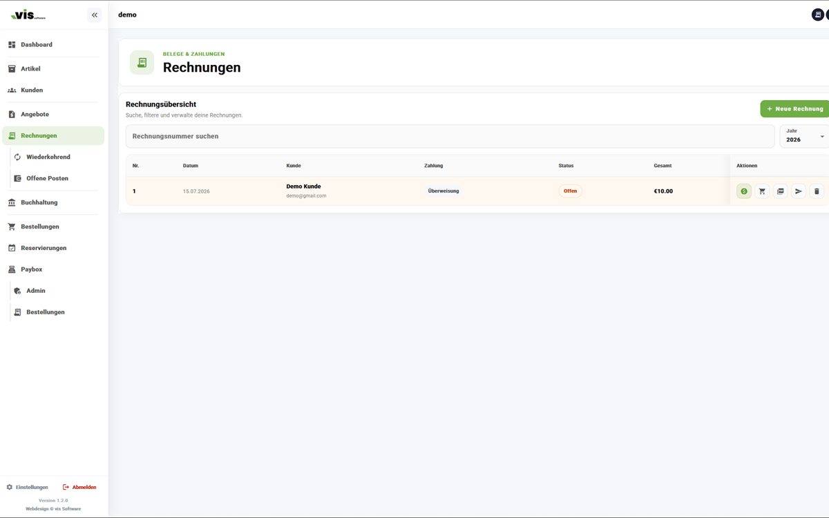Click the vis Software logo
Image resolution: width=829 pixels, height=518 pixels.
point(28,15)
